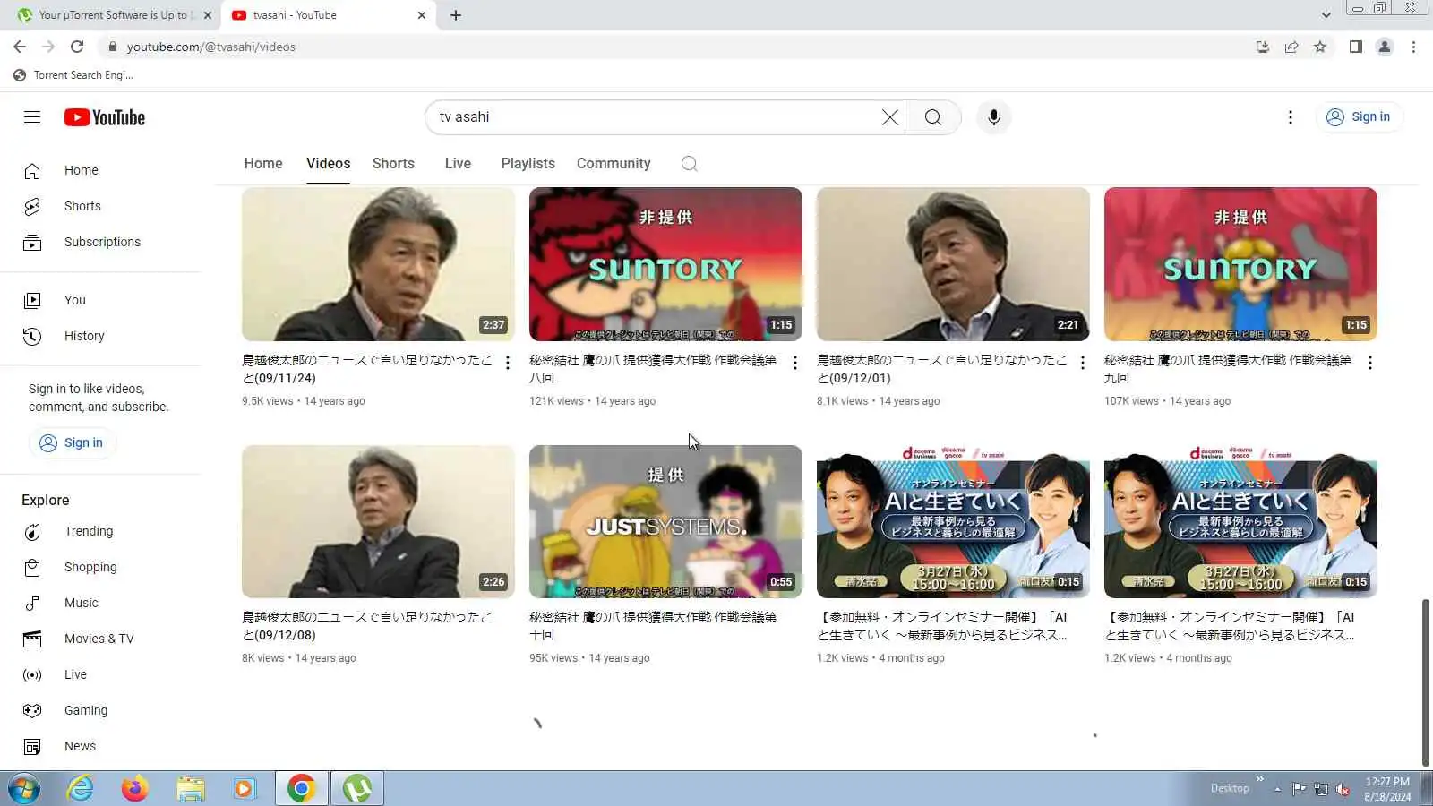
Task: Open a new browser tab
Action: (455, 15)
